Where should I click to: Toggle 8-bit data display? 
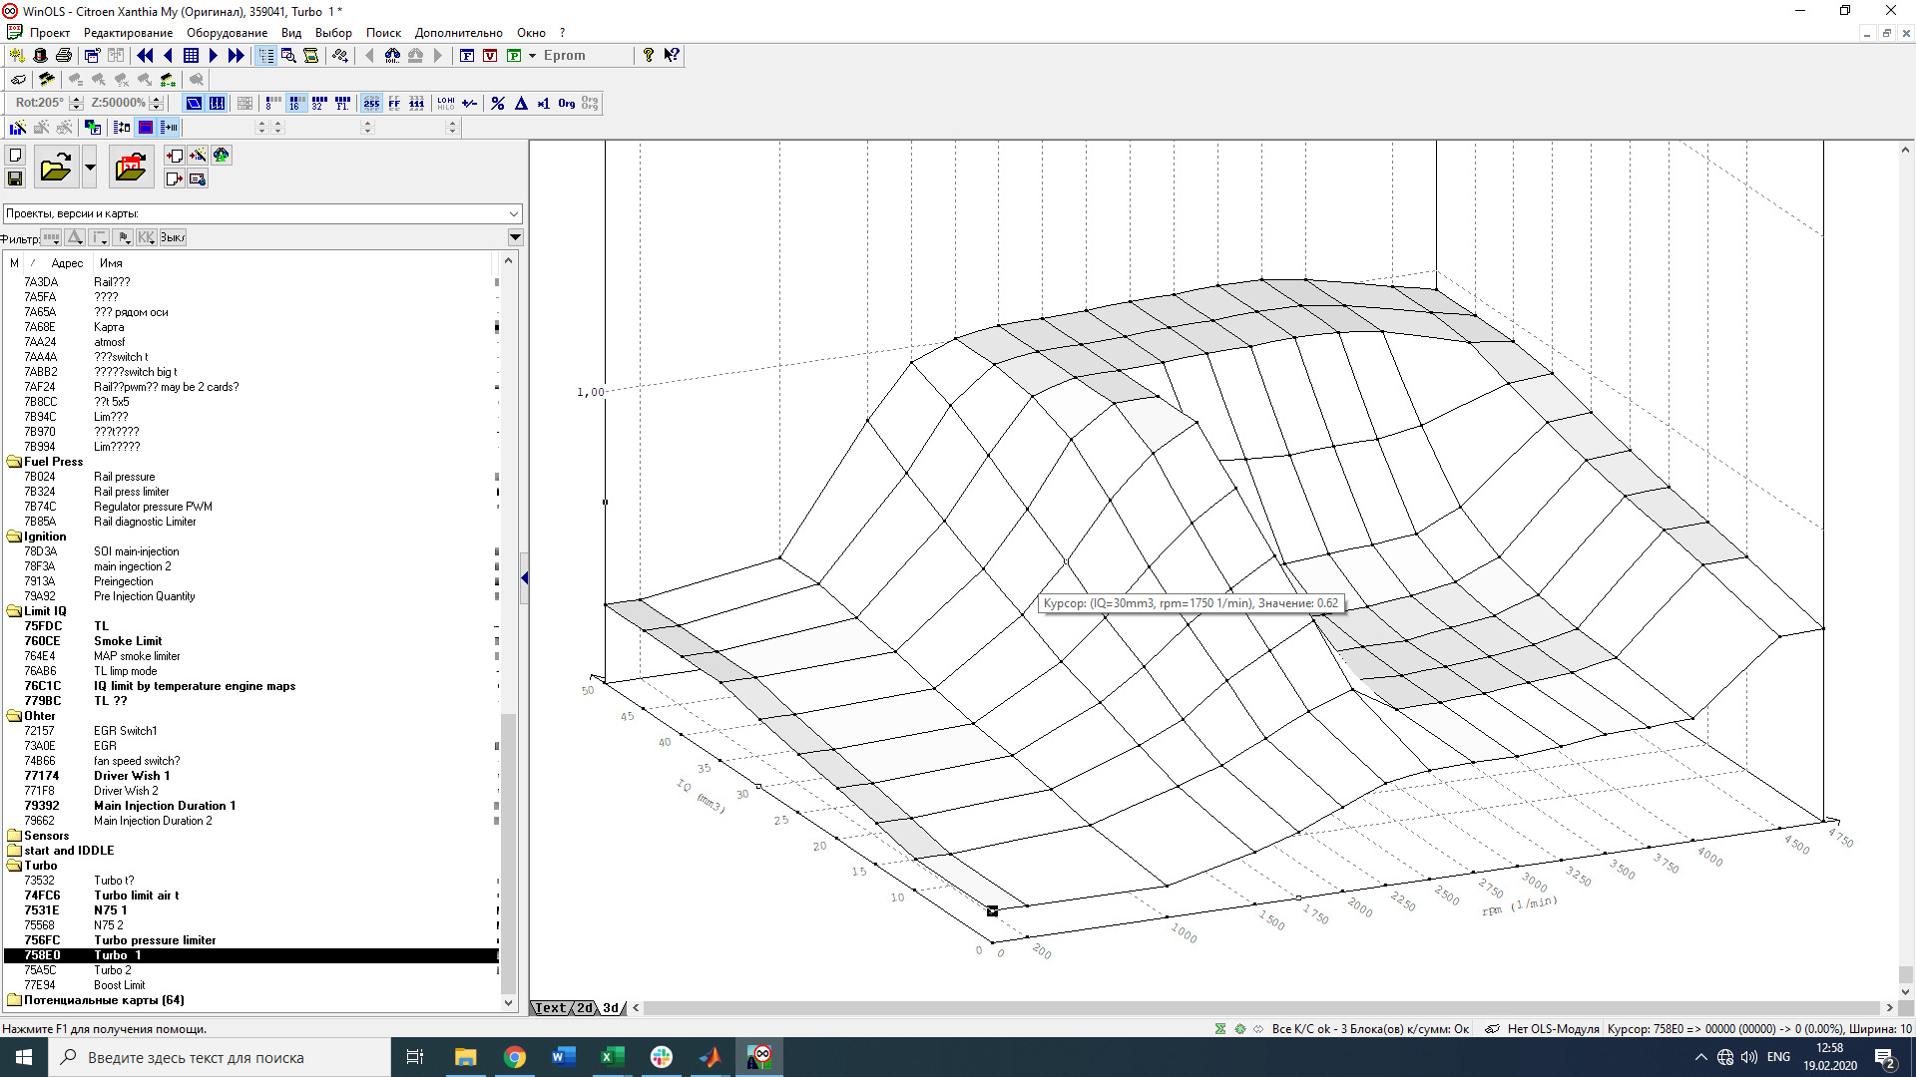click(x=273, y=103)
